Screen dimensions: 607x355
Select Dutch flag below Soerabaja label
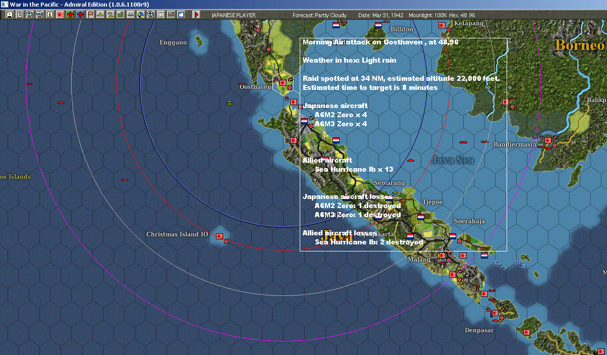453,236
